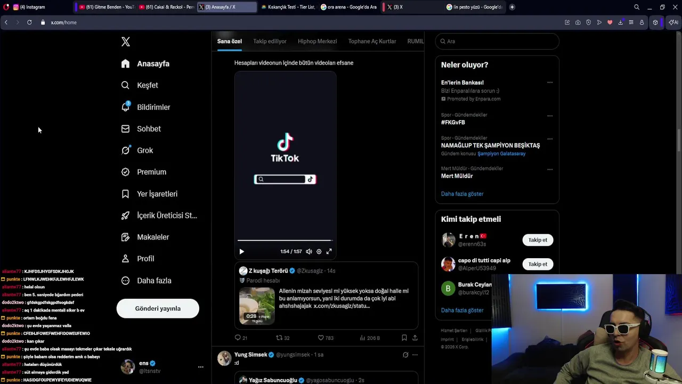Image resolution: width=682 pixels, height=384 pixels.
Task: Open quoted video thumbnail showing 0:28
Action: tap(257, 306)
